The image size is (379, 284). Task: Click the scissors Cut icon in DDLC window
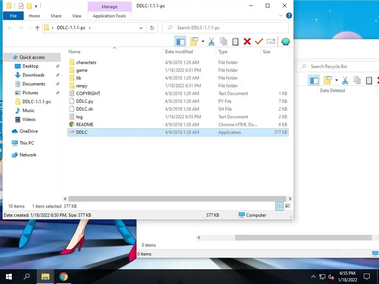tap(211, 41)
